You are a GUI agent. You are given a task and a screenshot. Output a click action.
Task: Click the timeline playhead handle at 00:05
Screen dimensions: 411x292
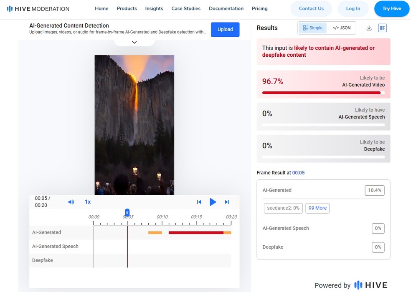click(x=127, y=212)
